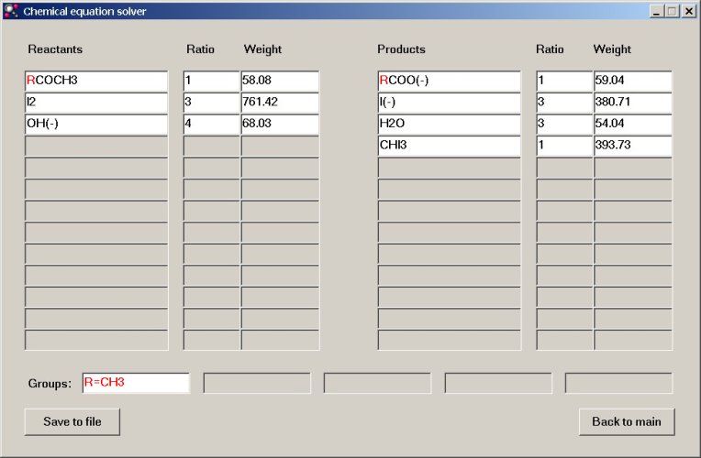Click product weight value 393.73
This screenshot has height=458, width=701.
click(x=633, y=145)
